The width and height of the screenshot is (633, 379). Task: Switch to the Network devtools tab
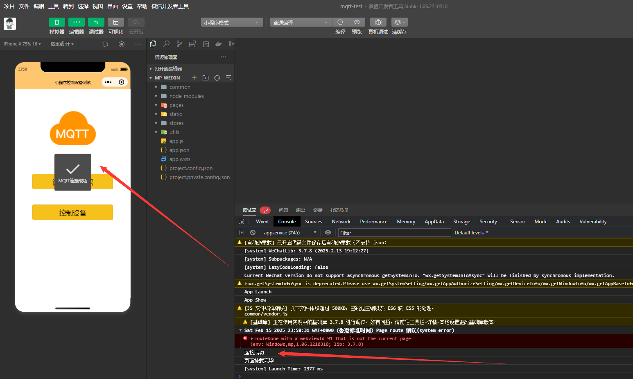(341, 222)
